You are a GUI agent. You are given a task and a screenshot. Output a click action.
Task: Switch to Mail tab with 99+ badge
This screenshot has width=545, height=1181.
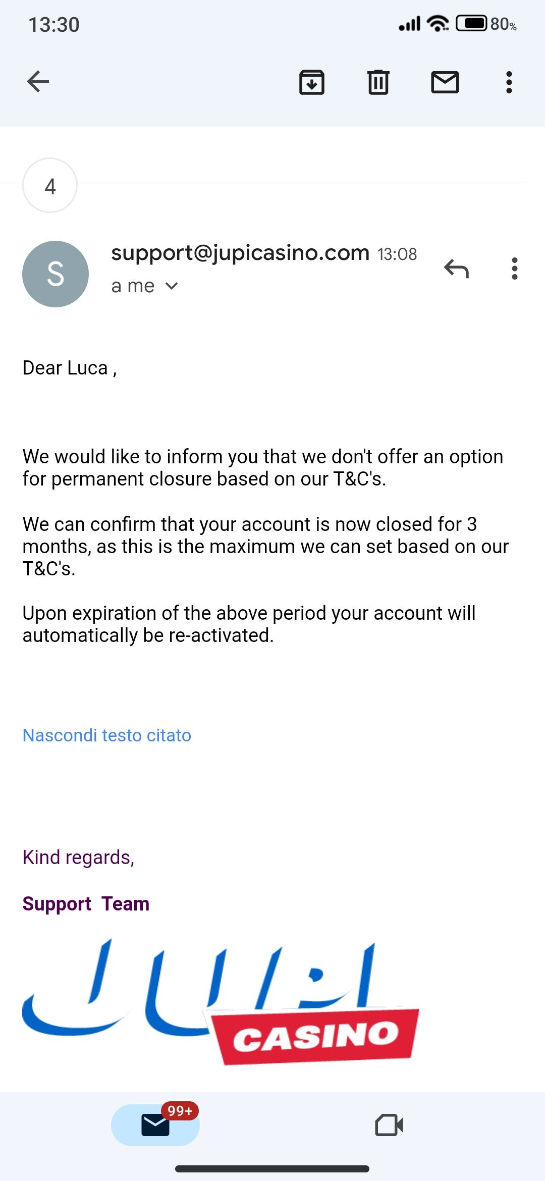pos(155,1125)
